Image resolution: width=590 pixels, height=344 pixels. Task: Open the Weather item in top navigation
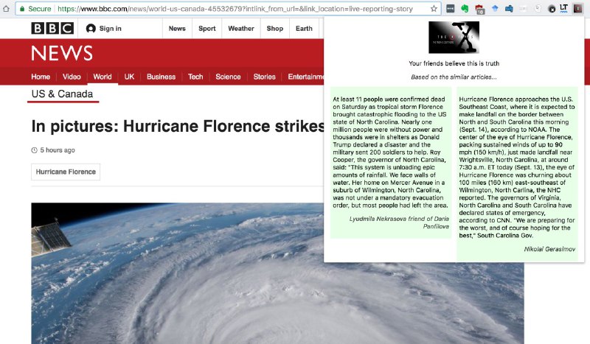point(241,29)
